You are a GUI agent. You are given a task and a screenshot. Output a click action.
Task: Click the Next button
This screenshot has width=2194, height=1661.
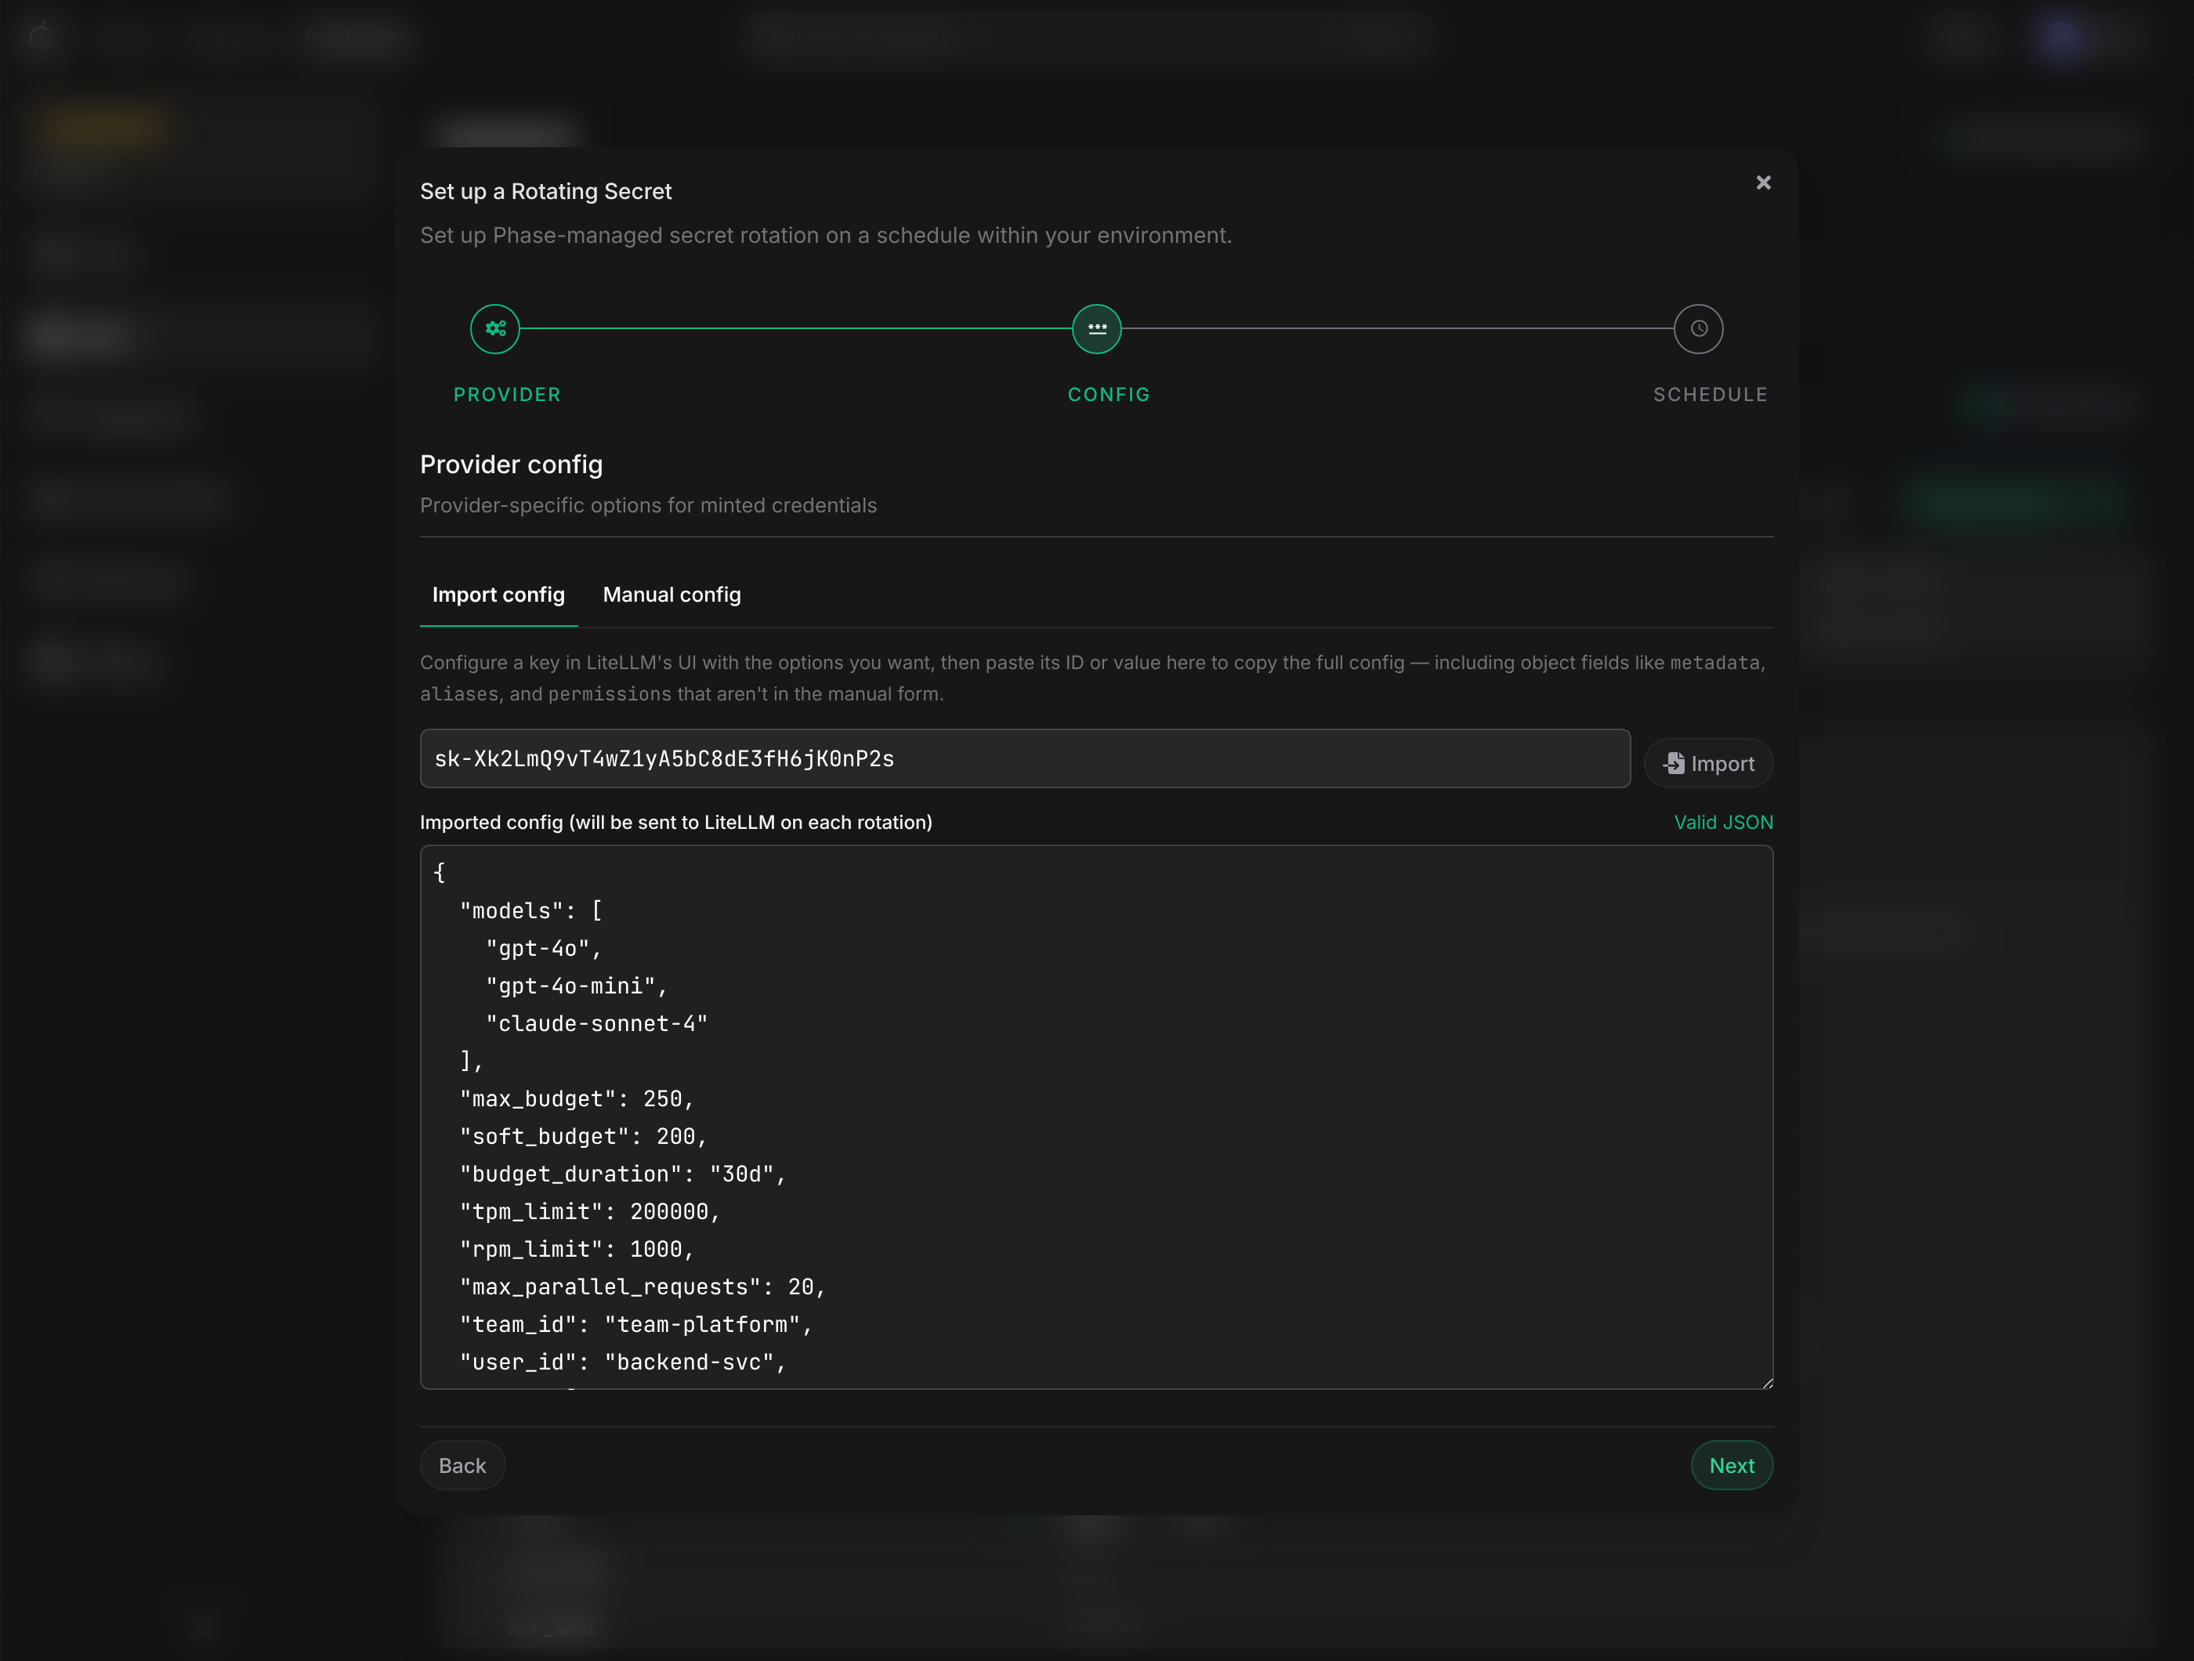tap(1731, 1464)
